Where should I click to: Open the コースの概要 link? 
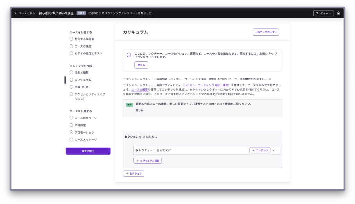(139, 90)
